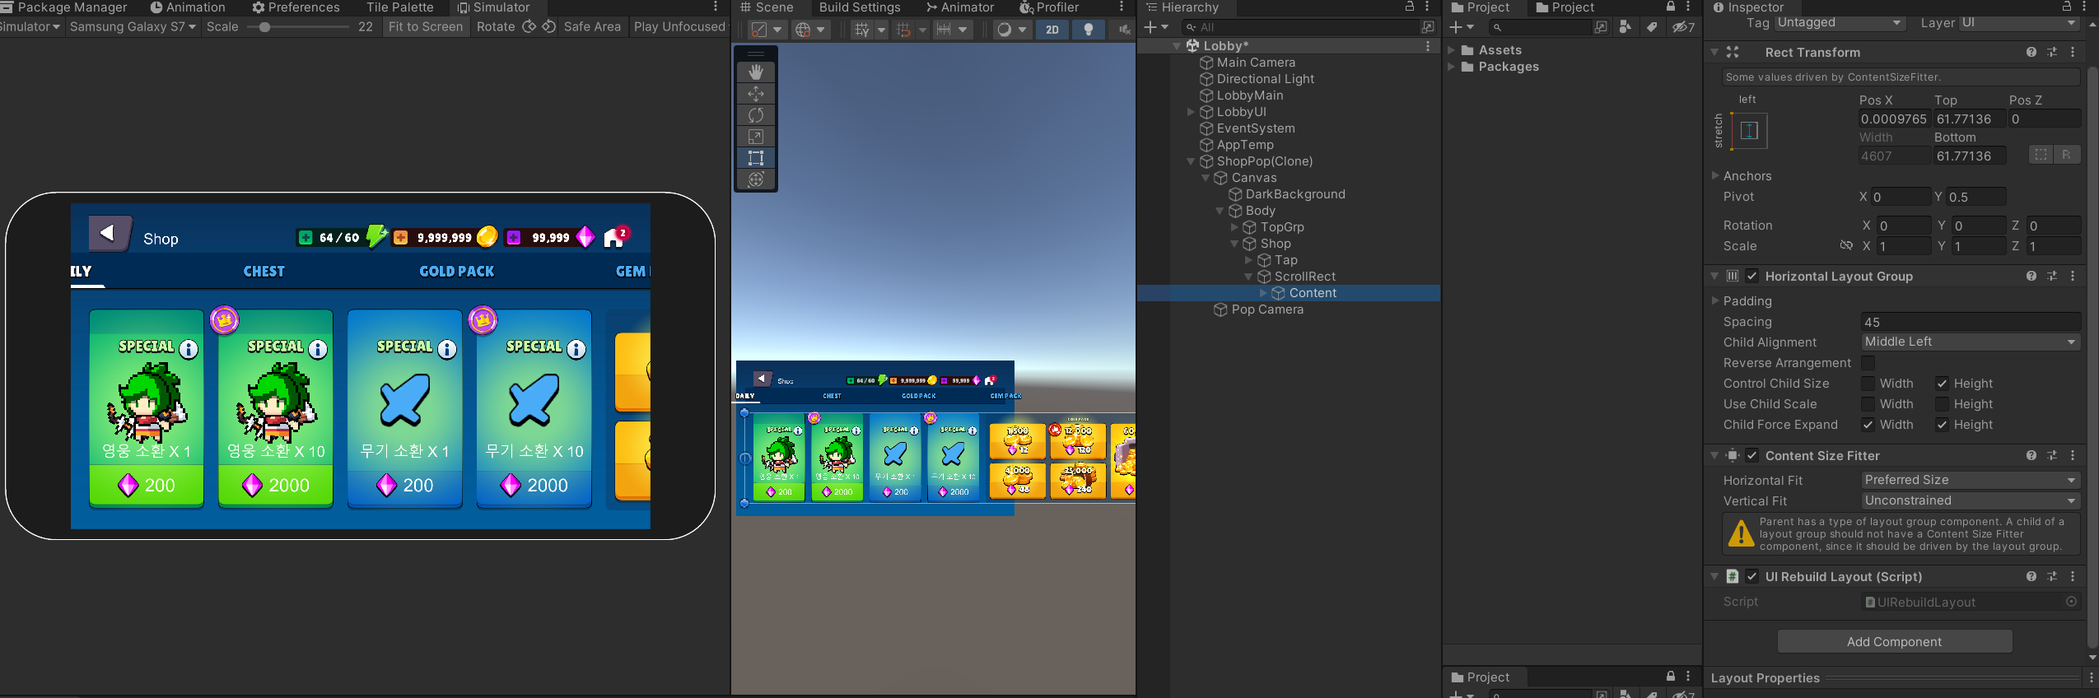Open Content Size Fitter context menu
Screen dimensions: 2099x698
[2073, 455]
